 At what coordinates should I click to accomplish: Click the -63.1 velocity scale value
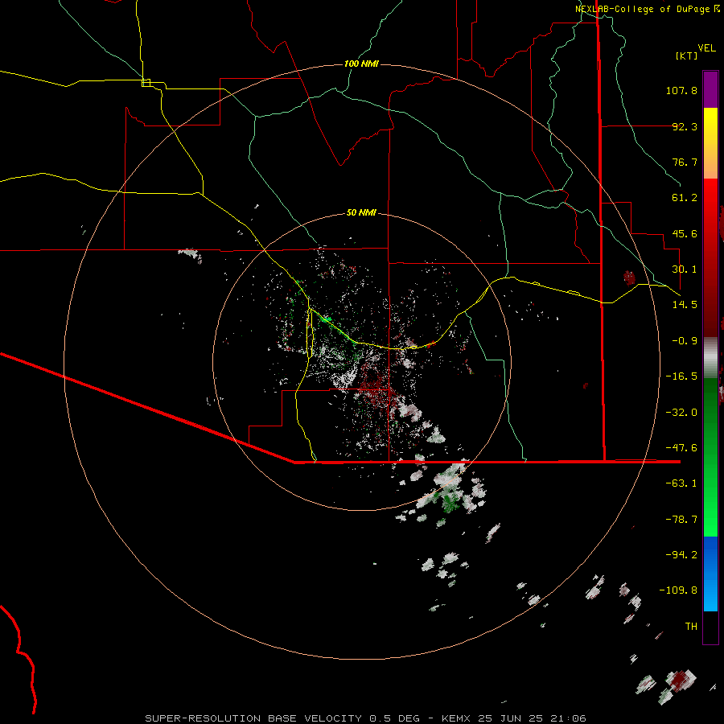pyautogui.click(x=681, y=483)
